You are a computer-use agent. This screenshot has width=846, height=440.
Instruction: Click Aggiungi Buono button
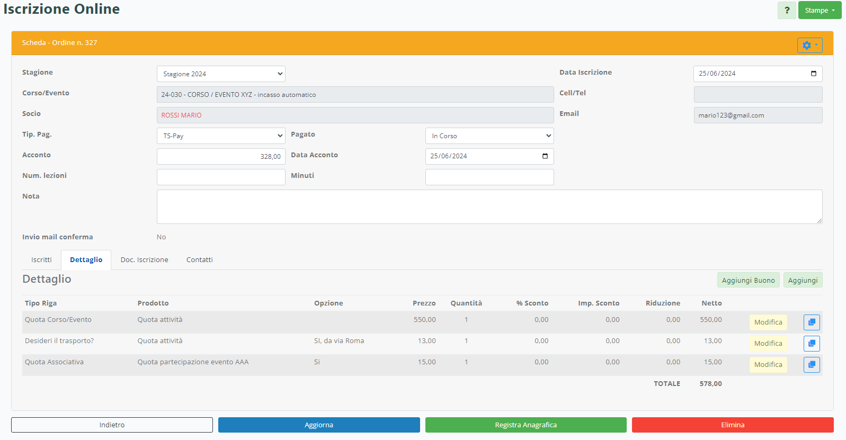point(748,281)
